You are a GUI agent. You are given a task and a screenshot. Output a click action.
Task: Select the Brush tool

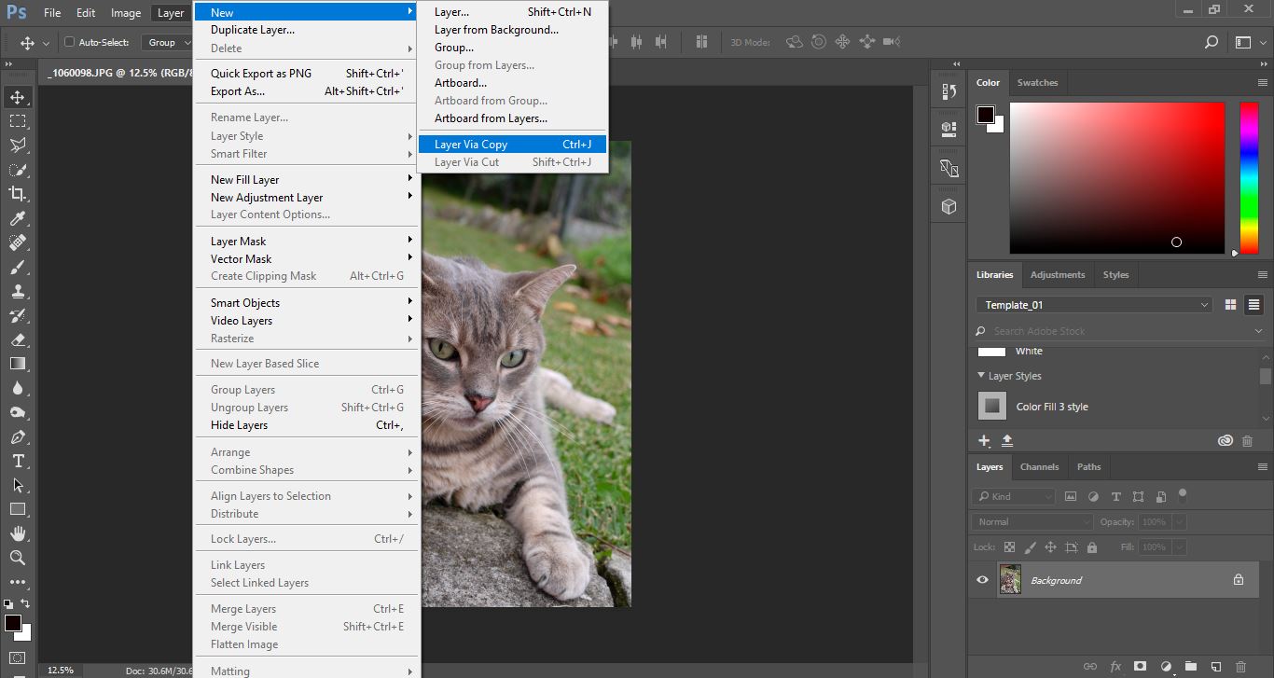pos(18,267)
